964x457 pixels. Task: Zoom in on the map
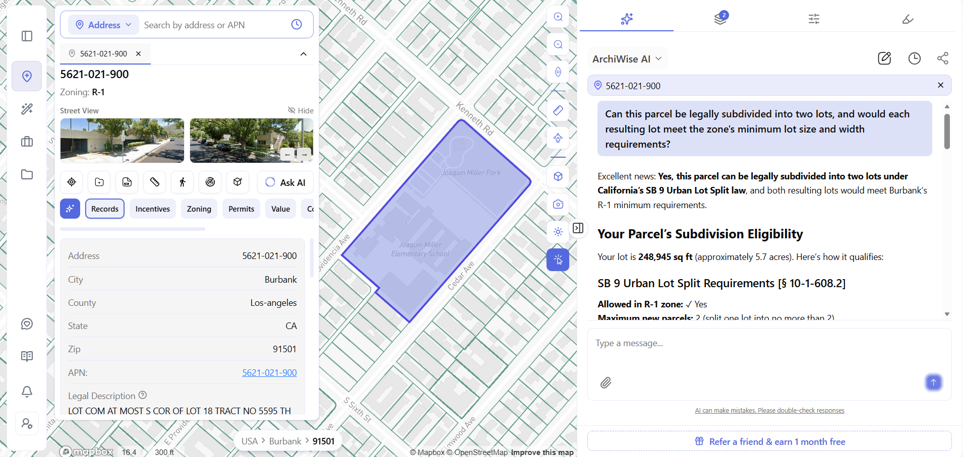click(558, 17)
